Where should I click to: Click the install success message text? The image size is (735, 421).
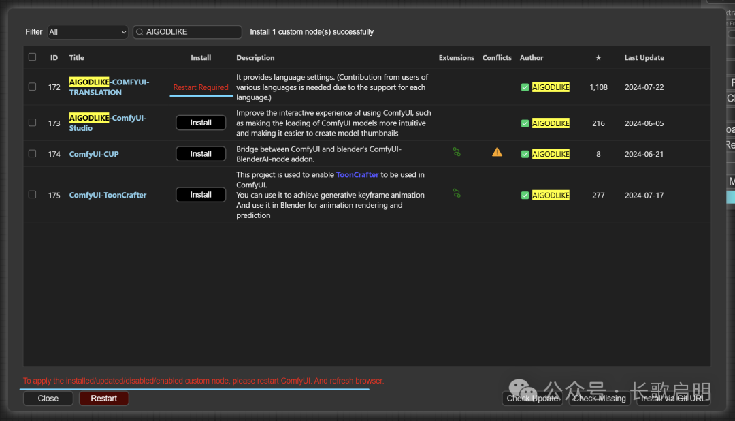click(x=312, y=32)
